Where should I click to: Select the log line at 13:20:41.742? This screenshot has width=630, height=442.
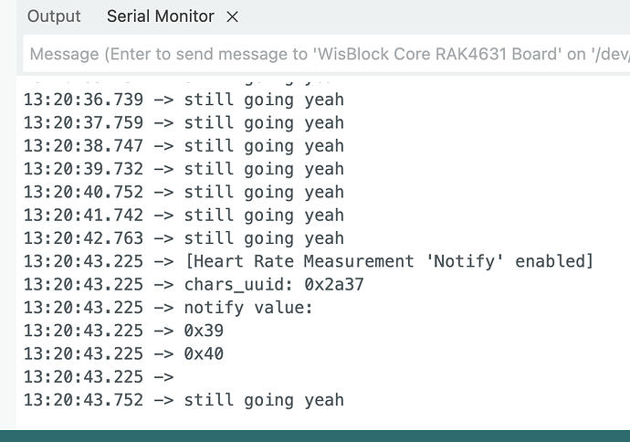(x=184, y=216)
